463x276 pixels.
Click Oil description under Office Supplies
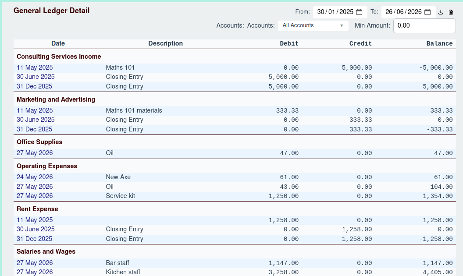(110, 153)
